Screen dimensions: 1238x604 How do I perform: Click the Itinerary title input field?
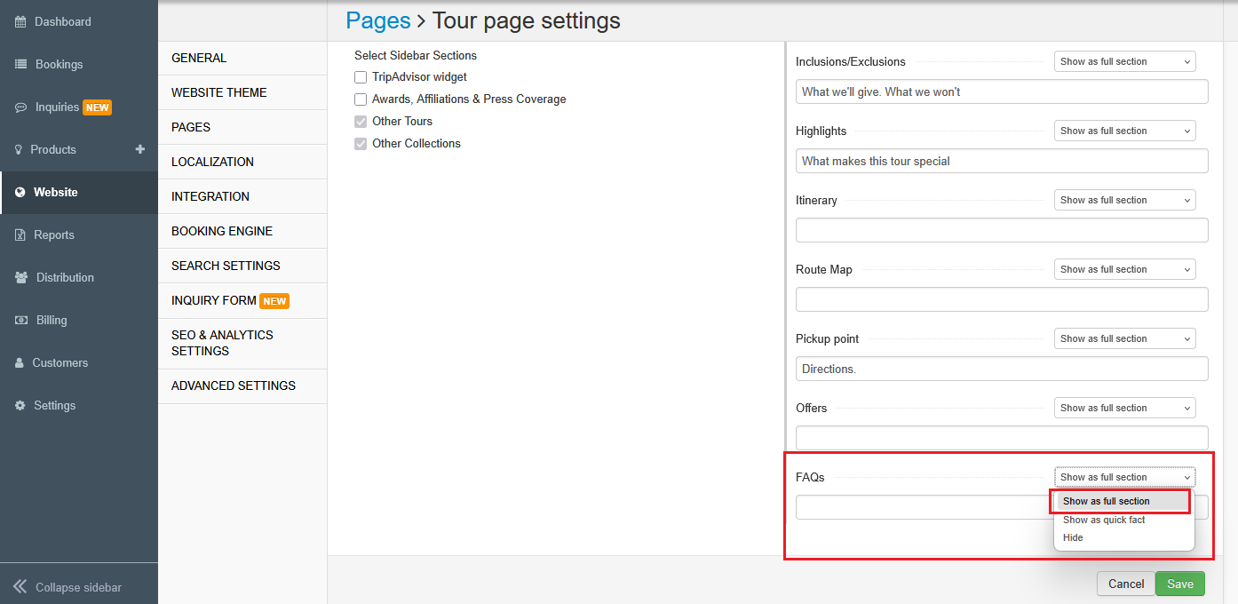point(1002,230)
